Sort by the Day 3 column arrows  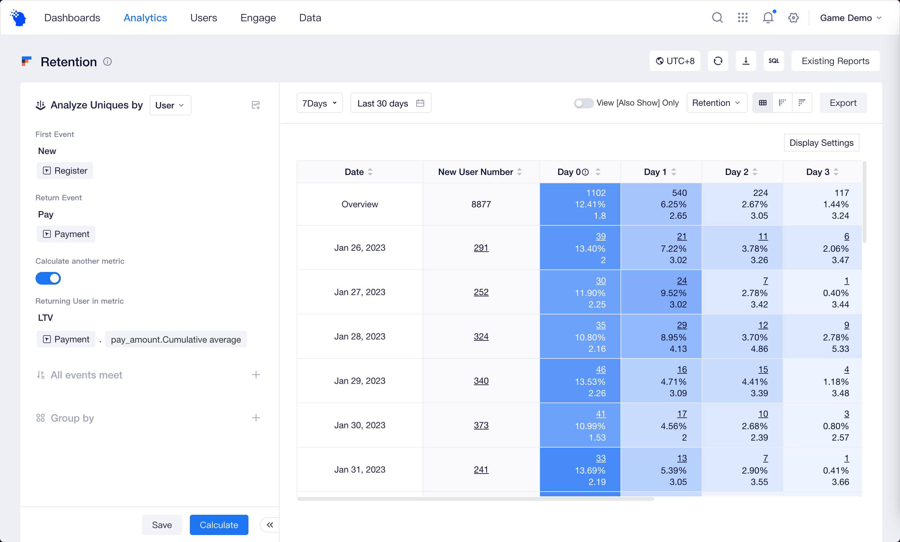click(836, 172)
